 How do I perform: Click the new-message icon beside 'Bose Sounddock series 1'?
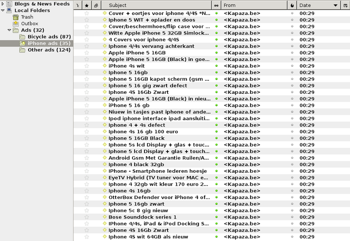click(x=104, y=217)
